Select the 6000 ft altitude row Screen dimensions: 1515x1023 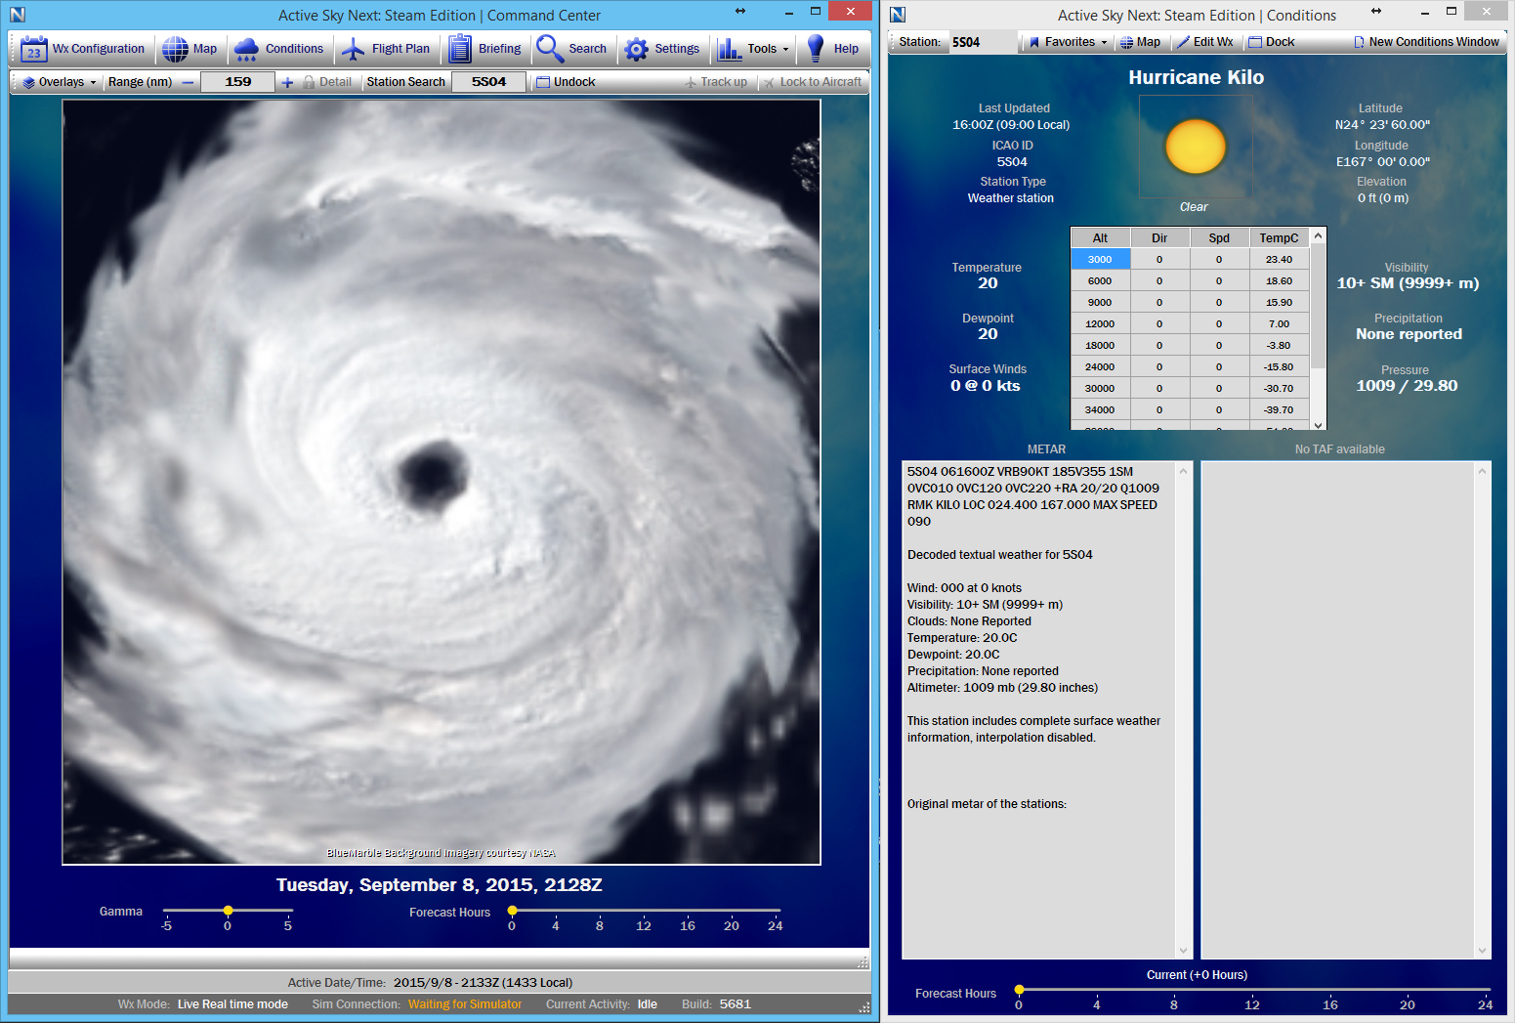coord(1100,280)
